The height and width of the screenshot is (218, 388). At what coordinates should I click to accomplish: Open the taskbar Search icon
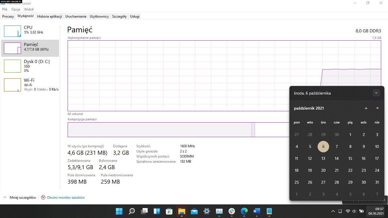tap(132, 211)
